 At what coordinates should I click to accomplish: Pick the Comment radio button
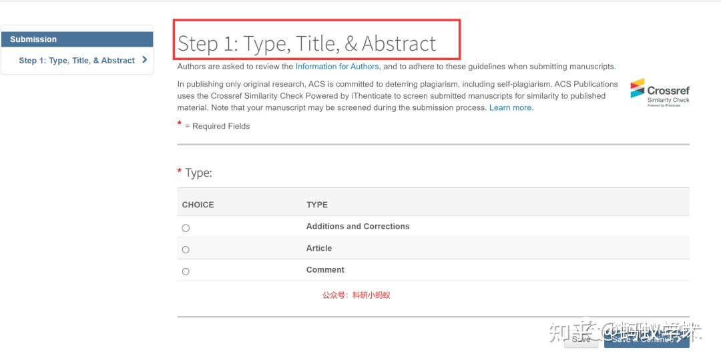click(186, 271)
